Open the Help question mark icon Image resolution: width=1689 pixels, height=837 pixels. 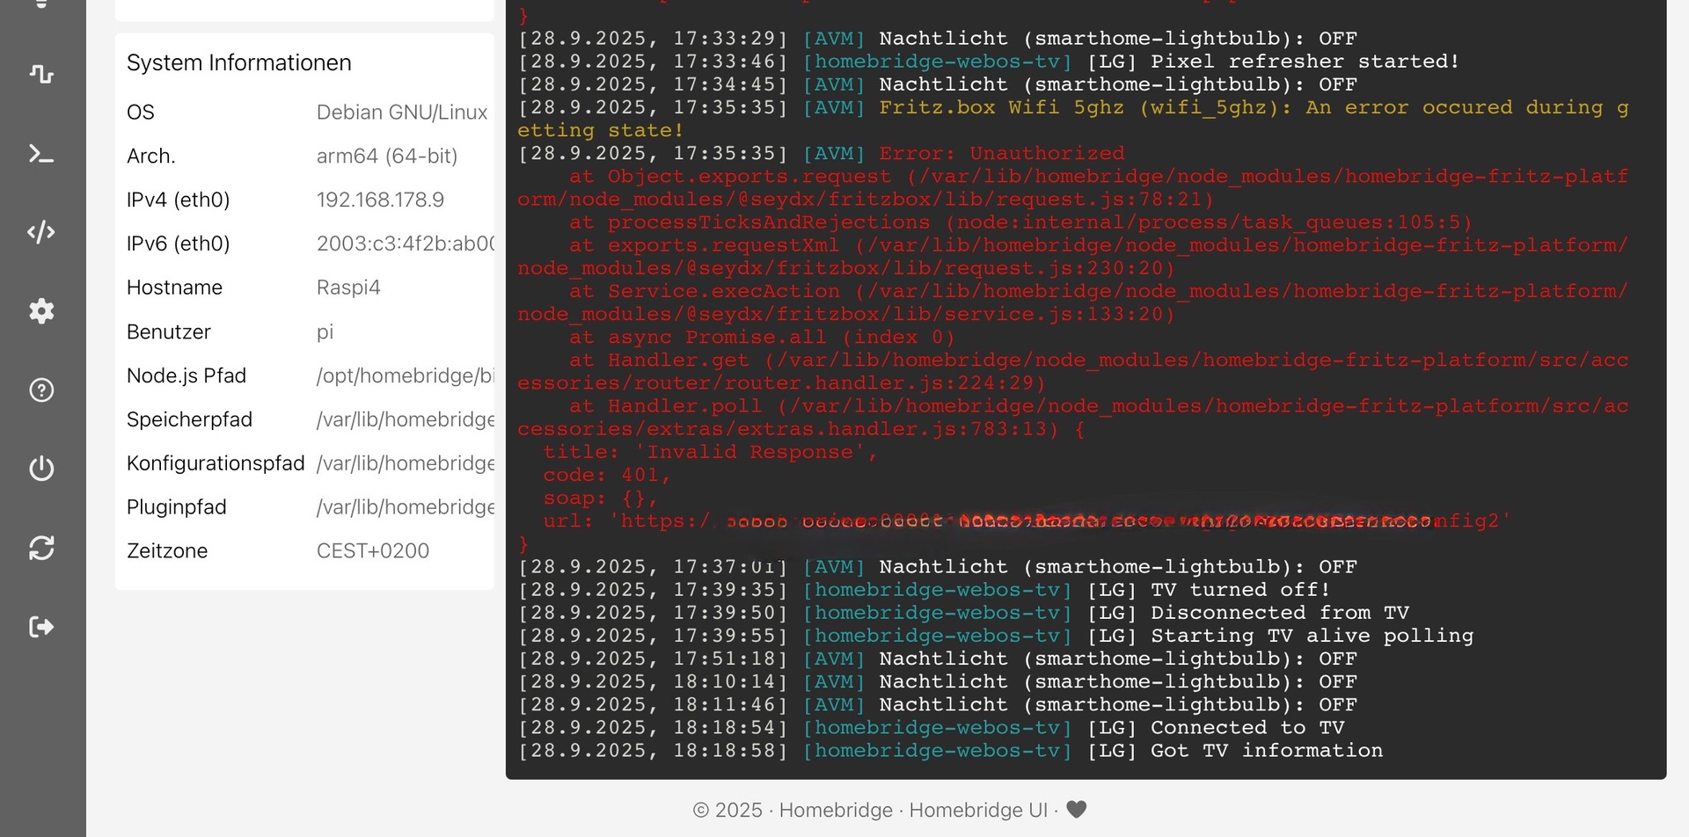41,389
